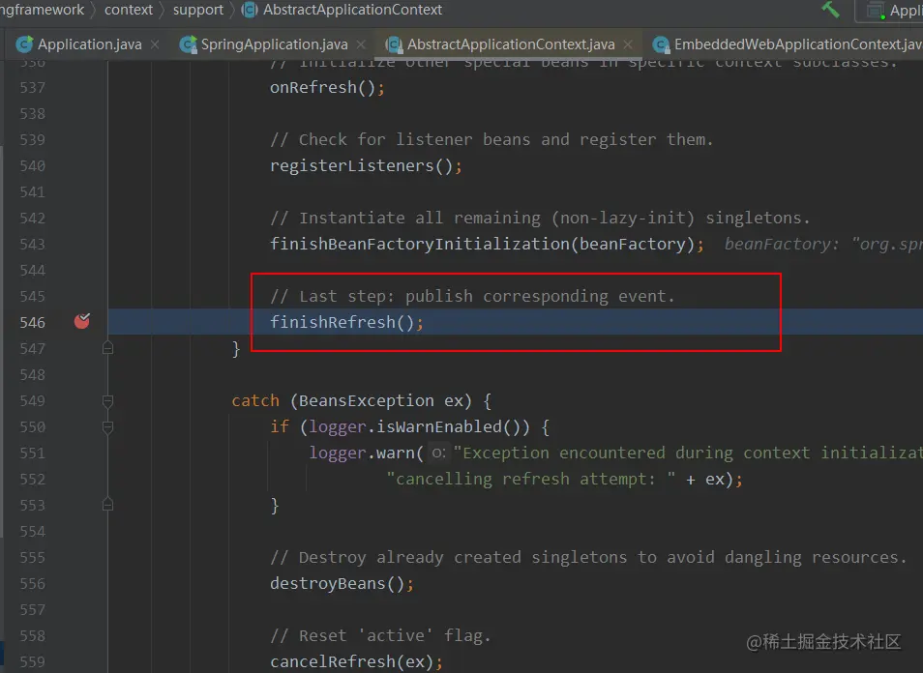923x673 pixels.
Task: Toggle the breakpoint on line 546
Action: click(x=82, y=321)
